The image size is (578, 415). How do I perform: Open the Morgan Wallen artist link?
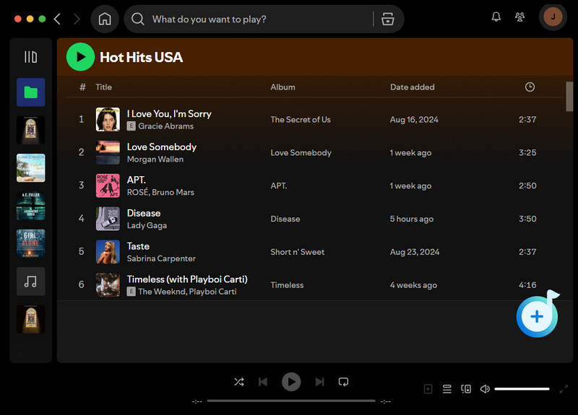tap(155, 160)
